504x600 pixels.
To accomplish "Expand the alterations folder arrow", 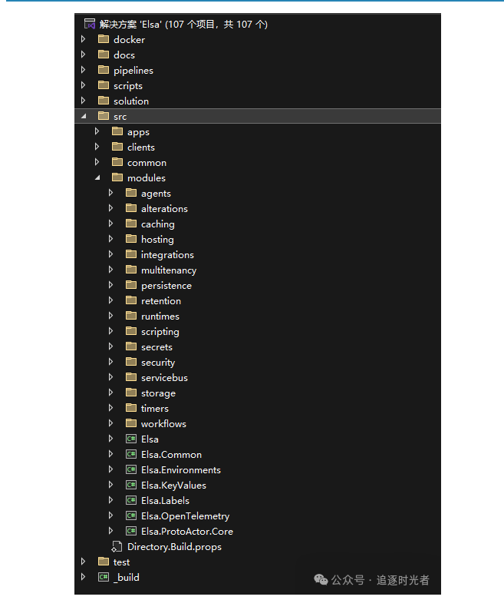I will tap(110, 207).
